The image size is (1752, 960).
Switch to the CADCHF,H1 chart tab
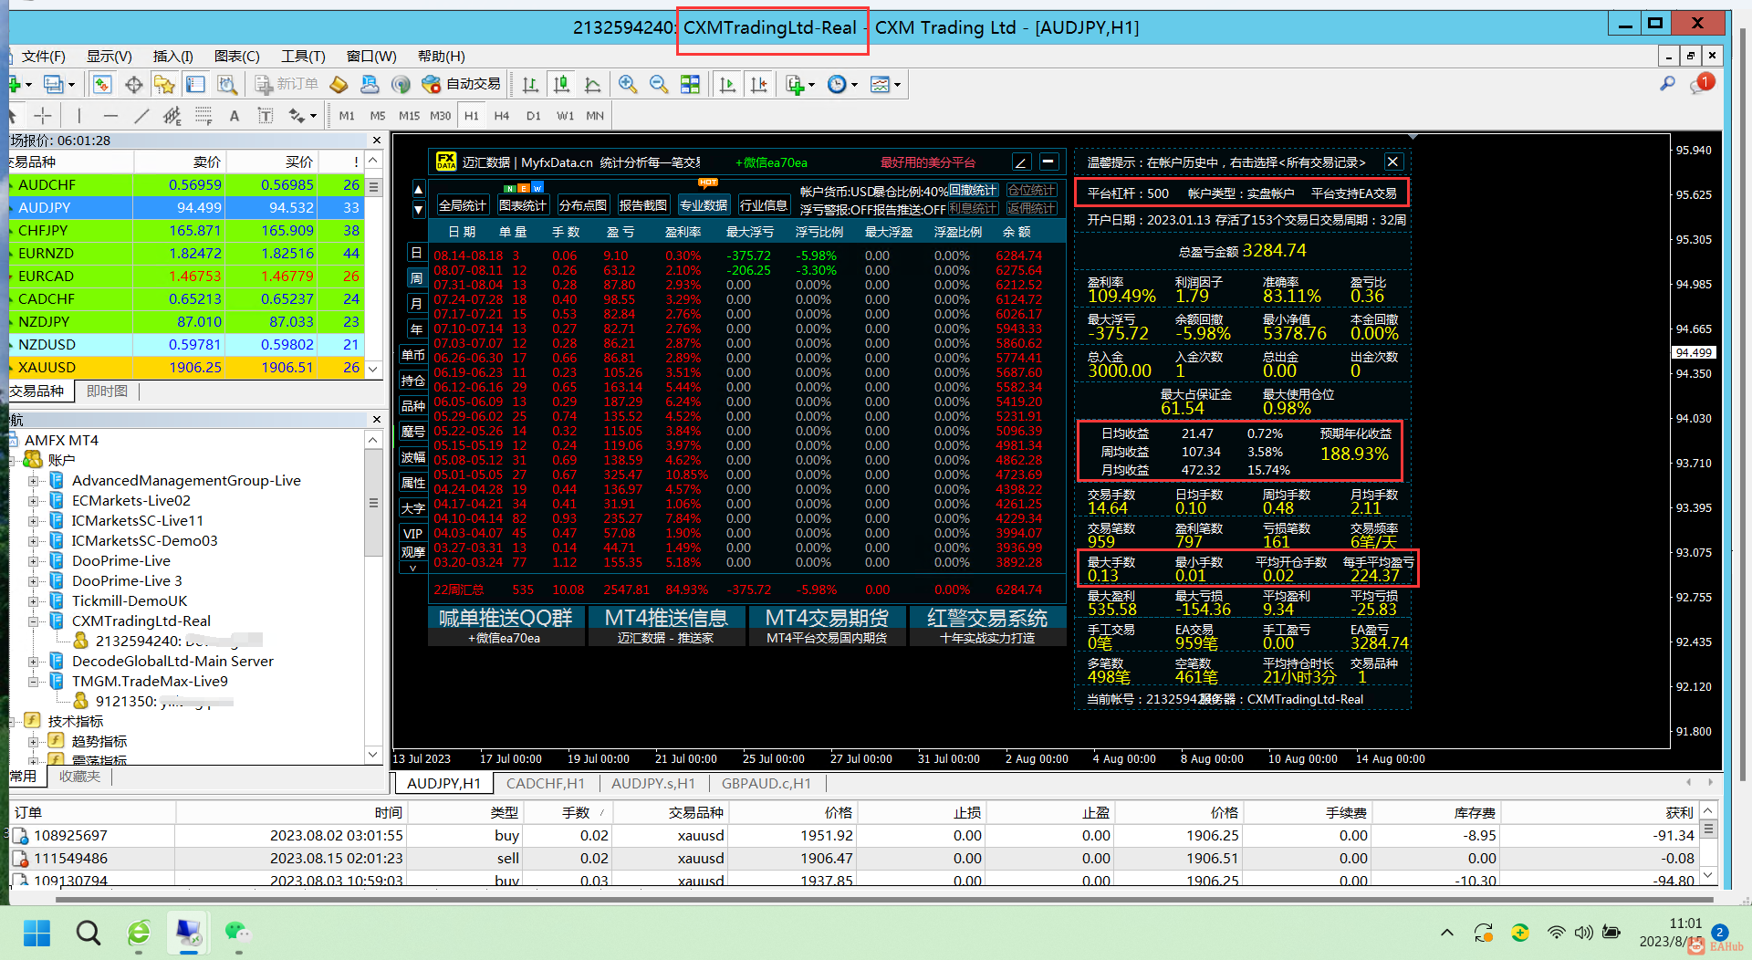point(545,783)
